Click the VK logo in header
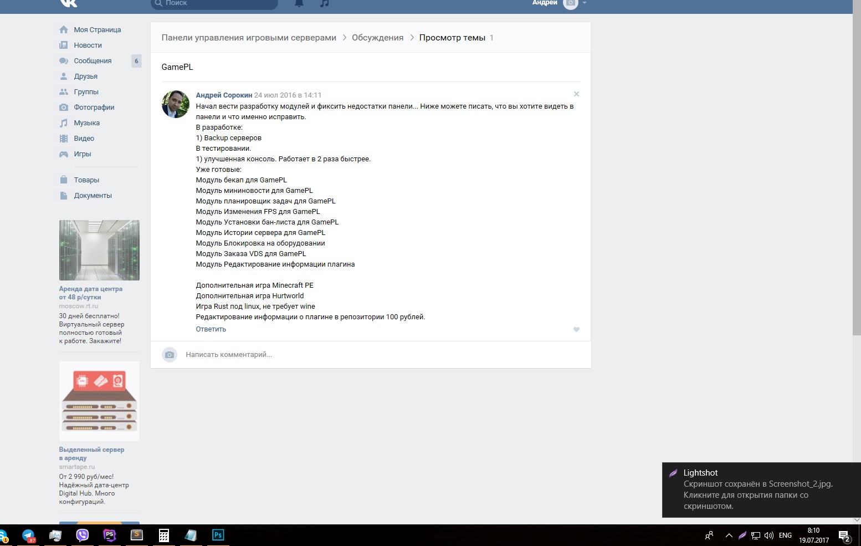The image size is (861, 546). (69, 3)
